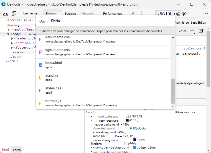This screenshot has height=153, width=211.
Task: Click the #111 color swatch
Action: tap(127, 120)
